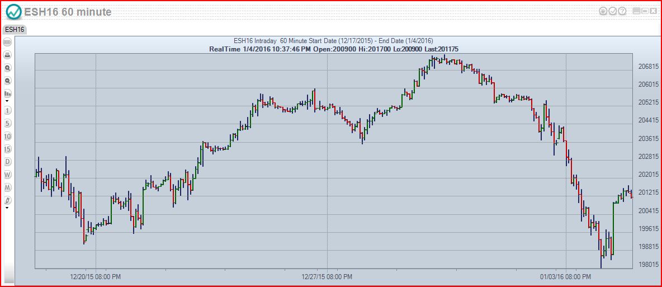Click the 12/27/15 08:00 PM time axis label

click(327, 276)
